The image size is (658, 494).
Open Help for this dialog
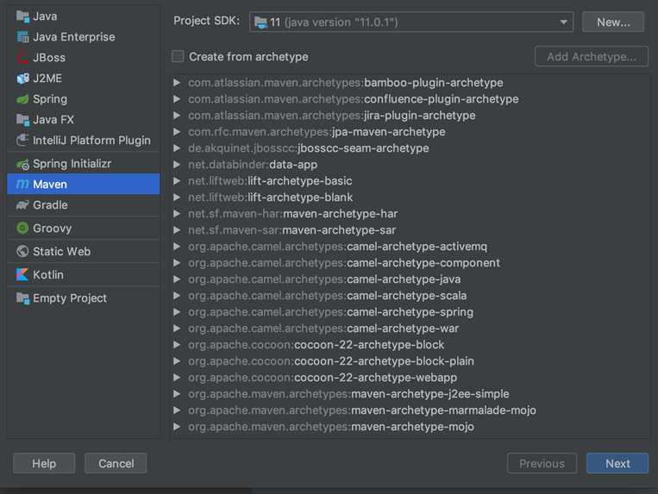[44, 463]
